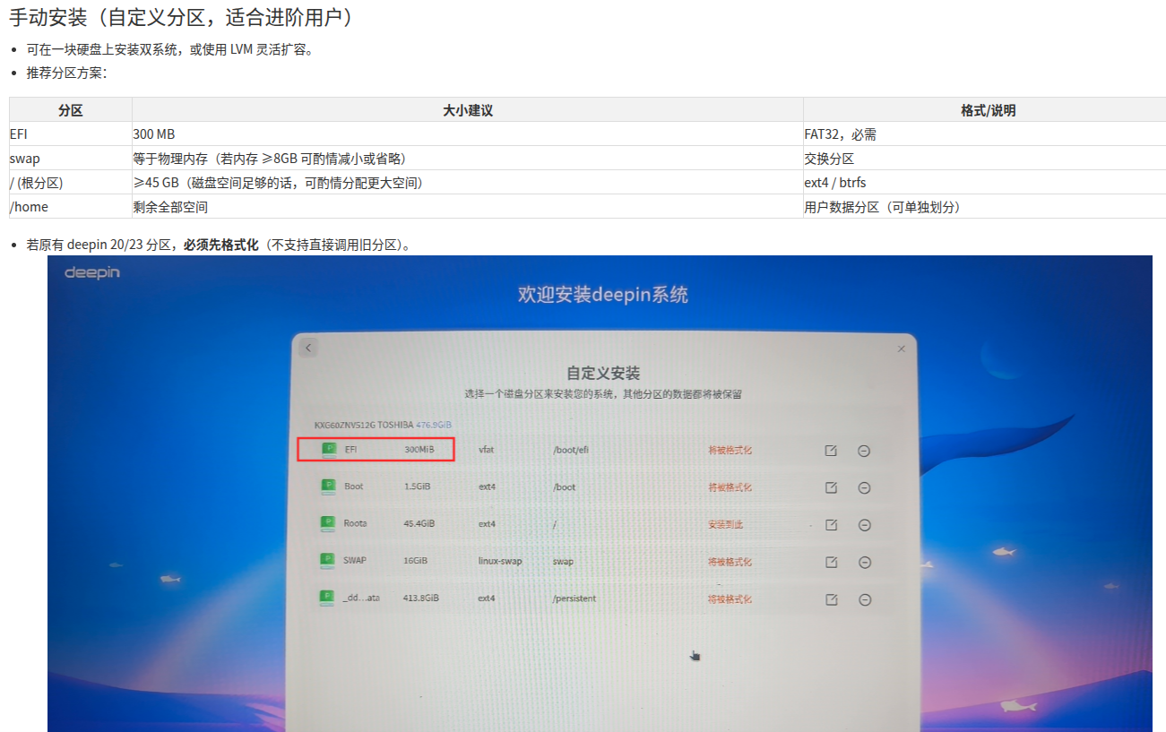Click the "自定义安装" dialog title

pyautogui.click(x=603, y=373)
